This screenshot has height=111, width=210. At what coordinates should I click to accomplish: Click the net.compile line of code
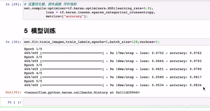89,8
